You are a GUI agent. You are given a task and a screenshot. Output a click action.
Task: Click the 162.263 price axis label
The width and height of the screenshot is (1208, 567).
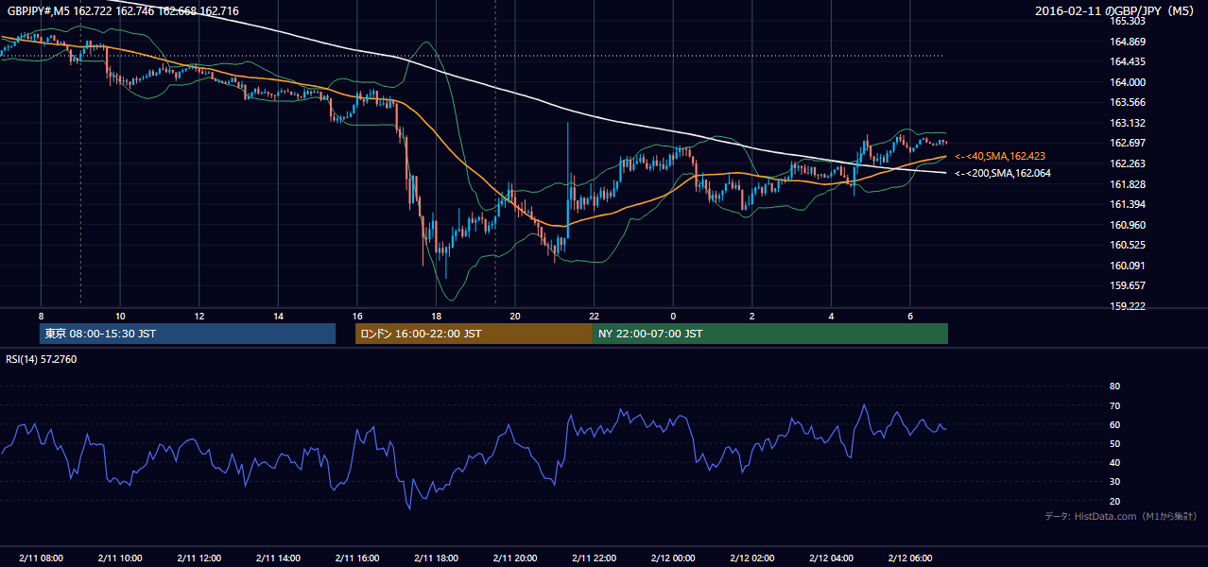[x=1128, y=163]
